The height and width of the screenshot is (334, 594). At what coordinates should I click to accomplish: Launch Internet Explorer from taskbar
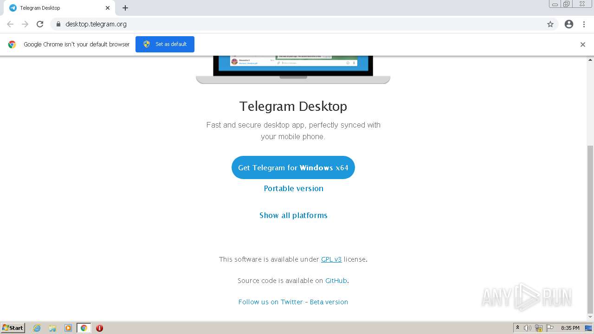37,328
